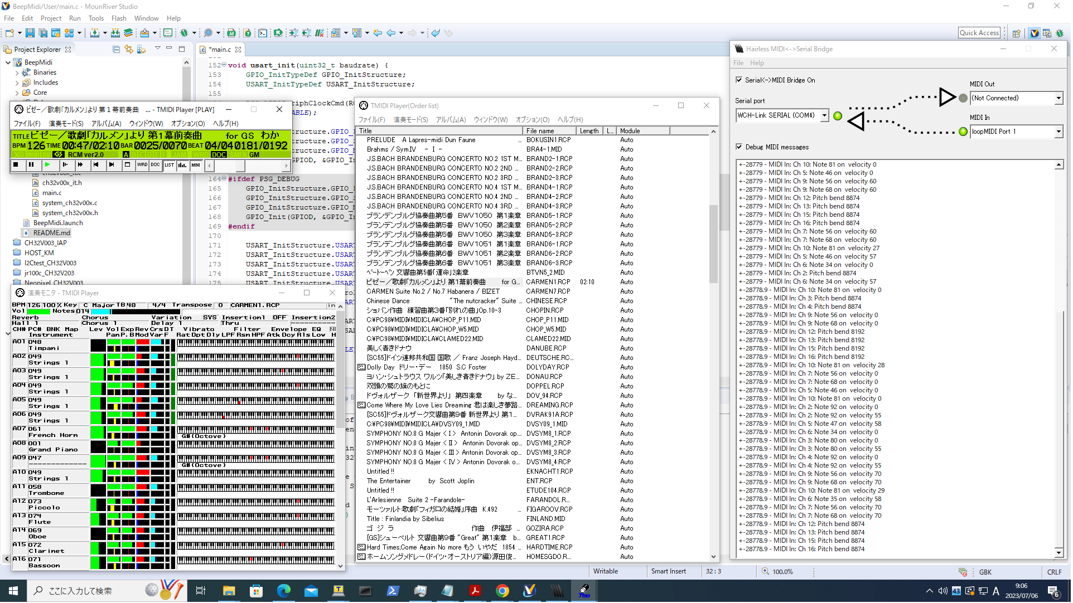Open Windows Start menu

pos(13,591)
